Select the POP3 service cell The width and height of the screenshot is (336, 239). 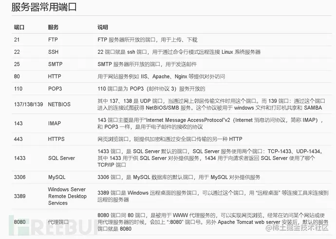tap(55, 89)
